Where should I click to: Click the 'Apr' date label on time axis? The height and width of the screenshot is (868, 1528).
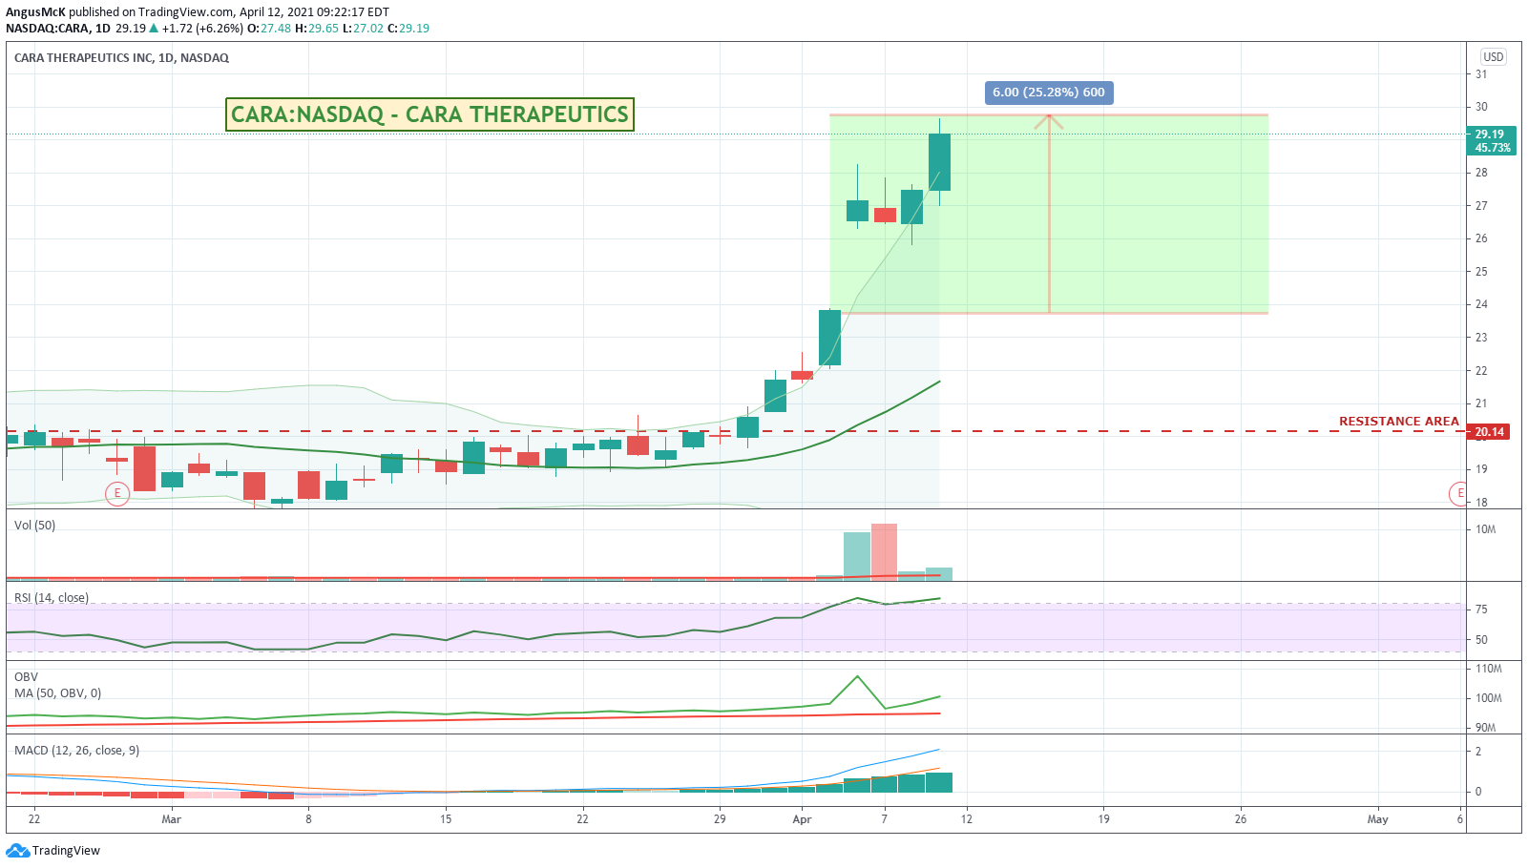pos(803,819)
